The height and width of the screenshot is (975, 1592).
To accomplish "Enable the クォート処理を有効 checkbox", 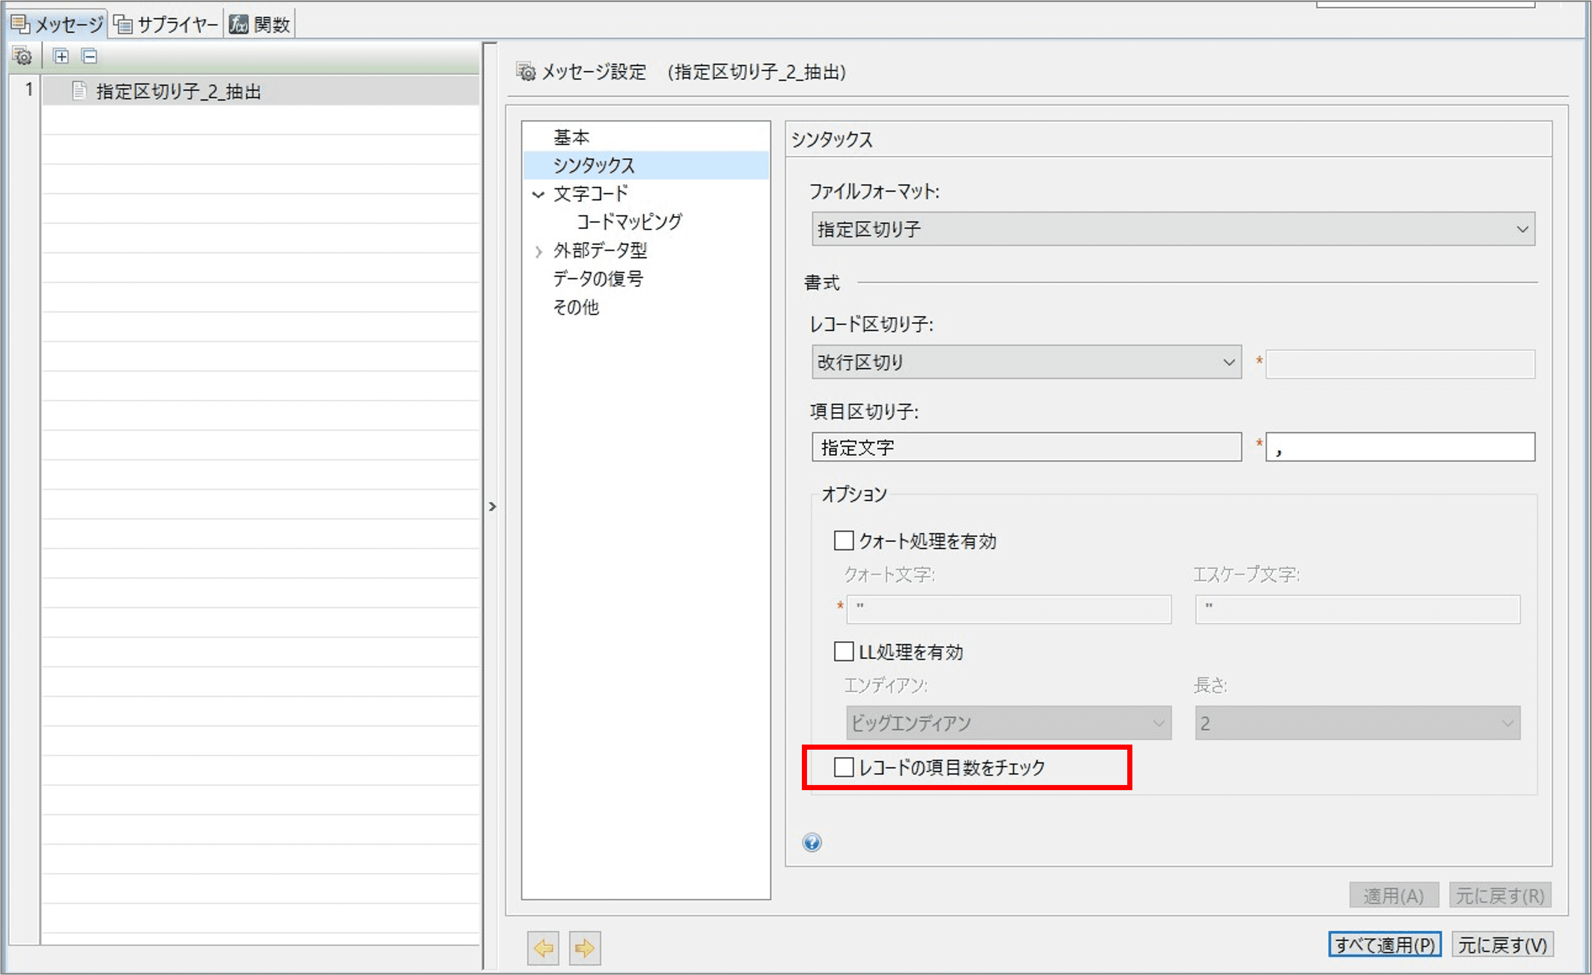I will [x=843, y=540].
